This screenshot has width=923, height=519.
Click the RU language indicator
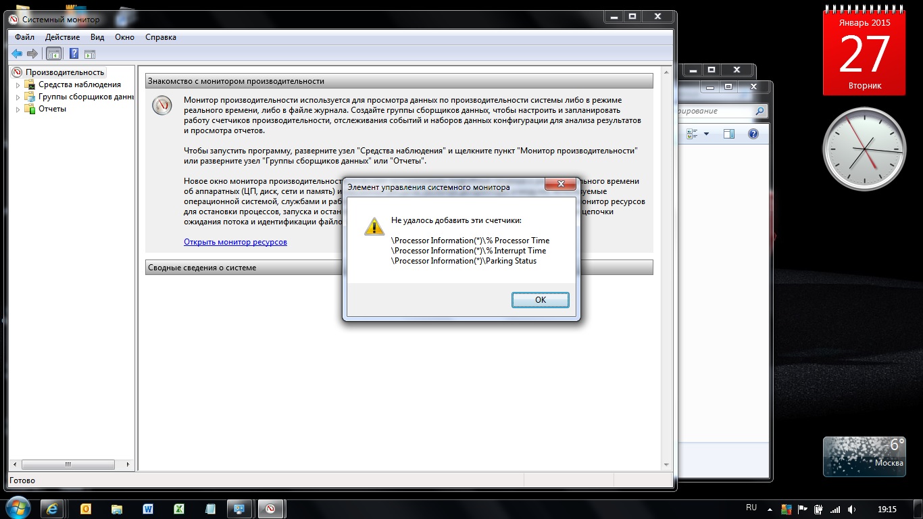click(x=751, y=508)
